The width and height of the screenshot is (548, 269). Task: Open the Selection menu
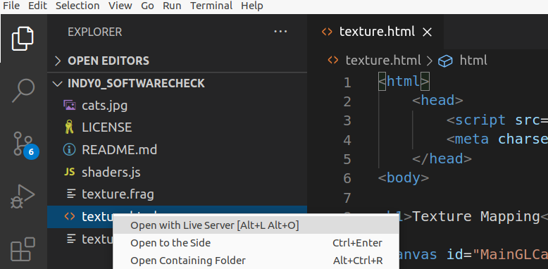tap(77, 6)
